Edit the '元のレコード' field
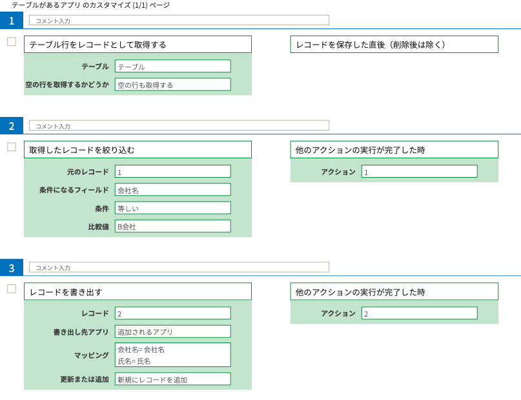The image size is (521, 400). pyautogui.click(x=173, y=172)
